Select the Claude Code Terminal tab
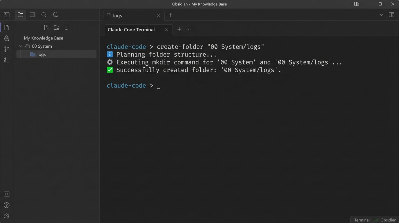 click(131, 29)
